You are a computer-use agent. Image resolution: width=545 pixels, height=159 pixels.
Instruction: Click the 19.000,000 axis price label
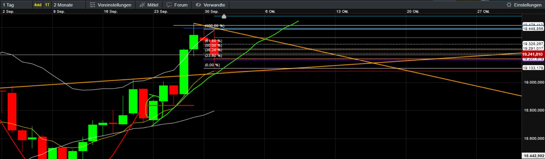pyautogui.click(x=534, y=82)
